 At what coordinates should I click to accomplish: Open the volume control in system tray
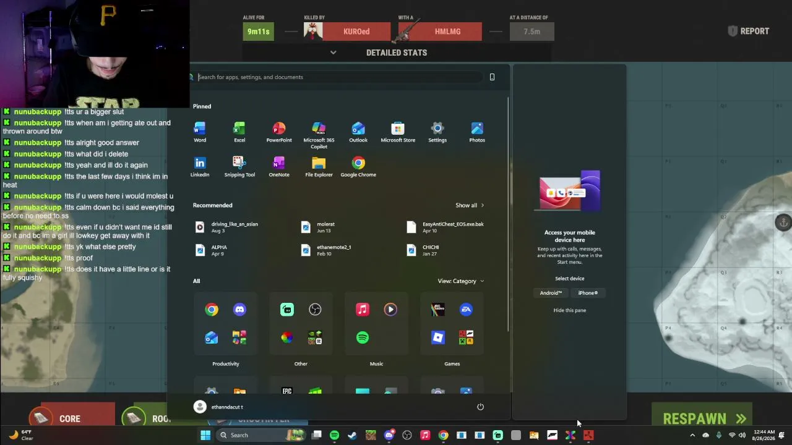pos(742,435)
